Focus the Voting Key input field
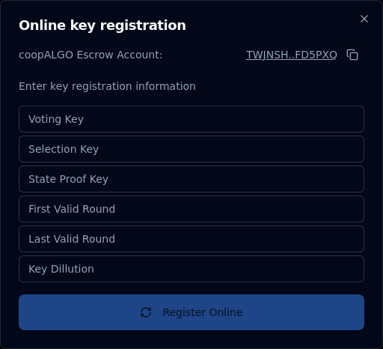This screenshot has width=383, height=349. point(191,119)
